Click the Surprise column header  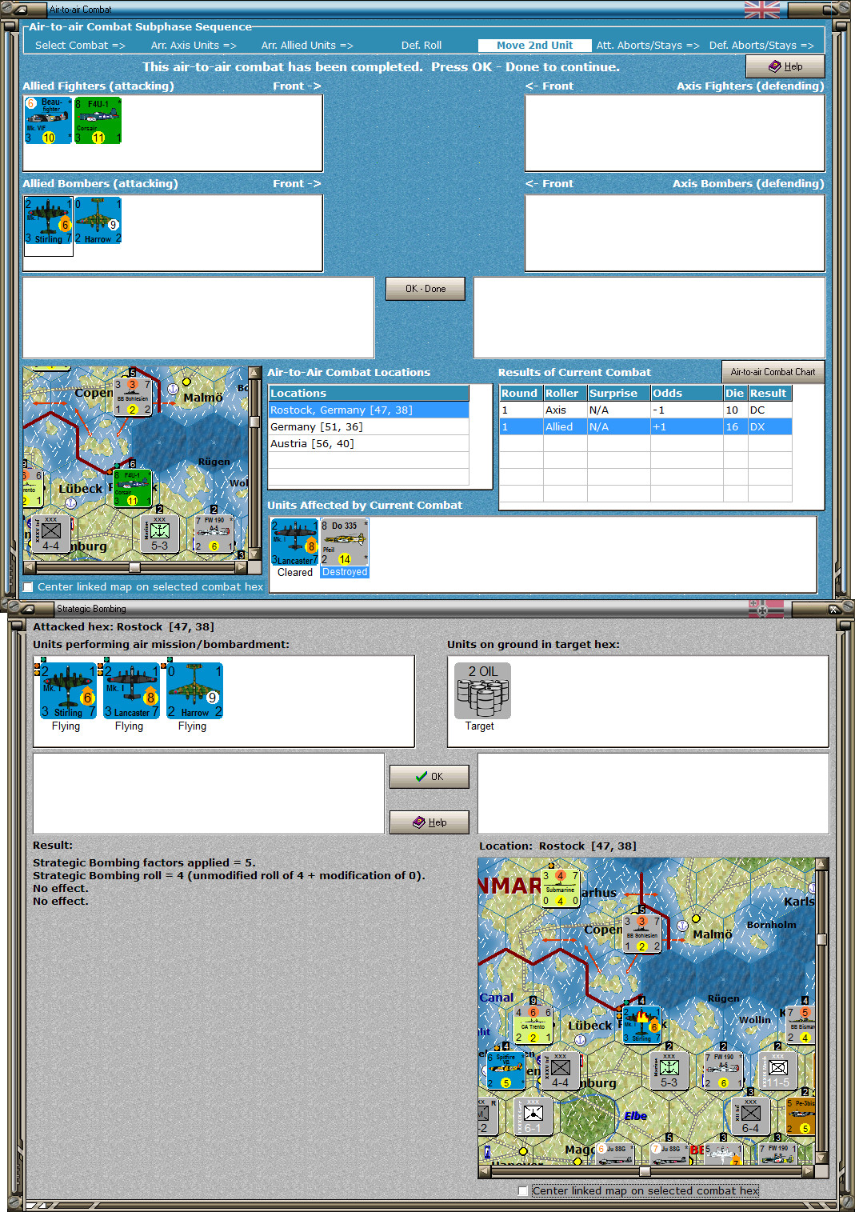pyautogui.click(x=618, y=394)
